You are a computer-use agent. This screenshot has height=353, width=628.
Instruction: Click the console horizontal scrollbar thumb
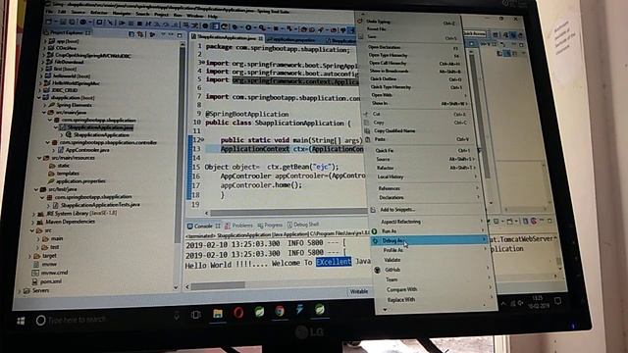coord(218,285)
